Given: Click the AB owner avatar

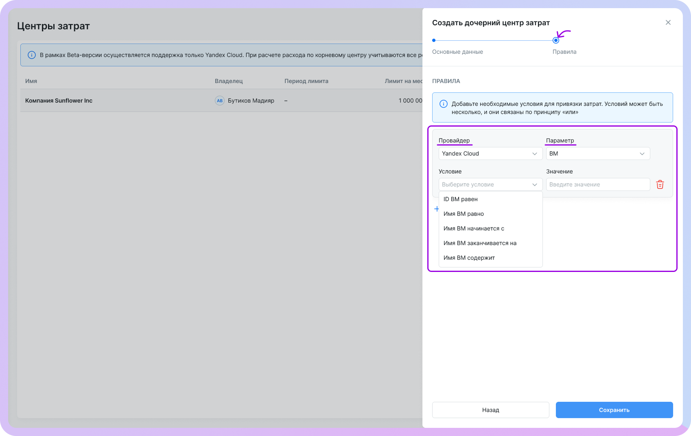Looking at the screenshot, I should coord(220,101).
